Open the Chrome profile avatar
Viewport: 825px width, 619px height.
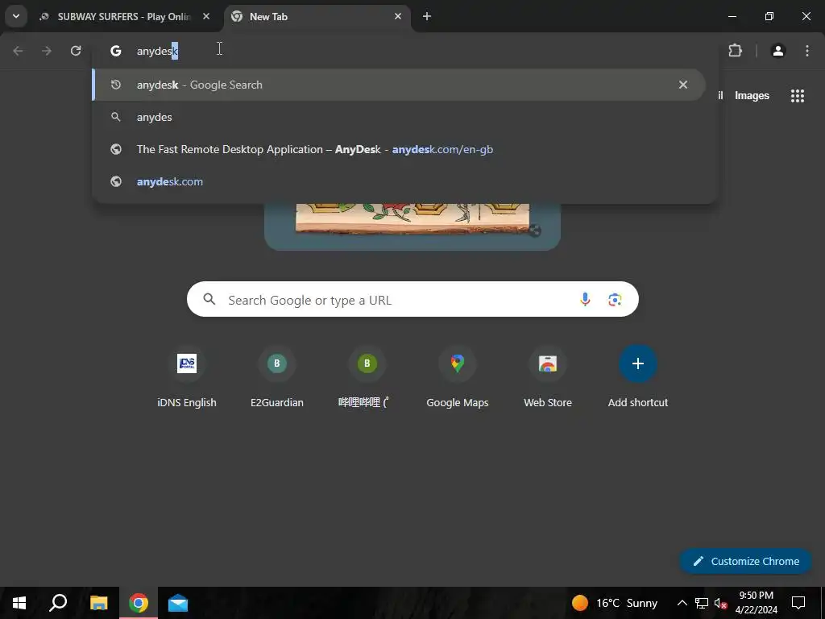point(777,51)
